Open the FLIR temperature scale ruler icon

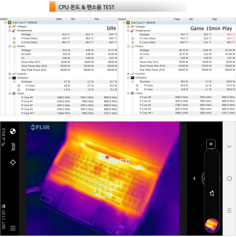pyautogui.click(x=13, y=147)
